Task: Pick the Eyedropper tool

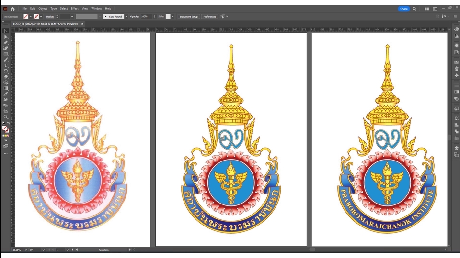Action: [6, 94]
